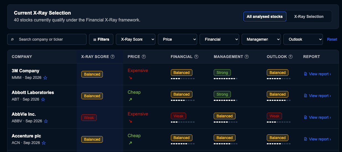Screen dimensions: 342x152
Task: Star Abbott Laboratories as favorite
Action: pyautogui.click(x=43, y=100)
